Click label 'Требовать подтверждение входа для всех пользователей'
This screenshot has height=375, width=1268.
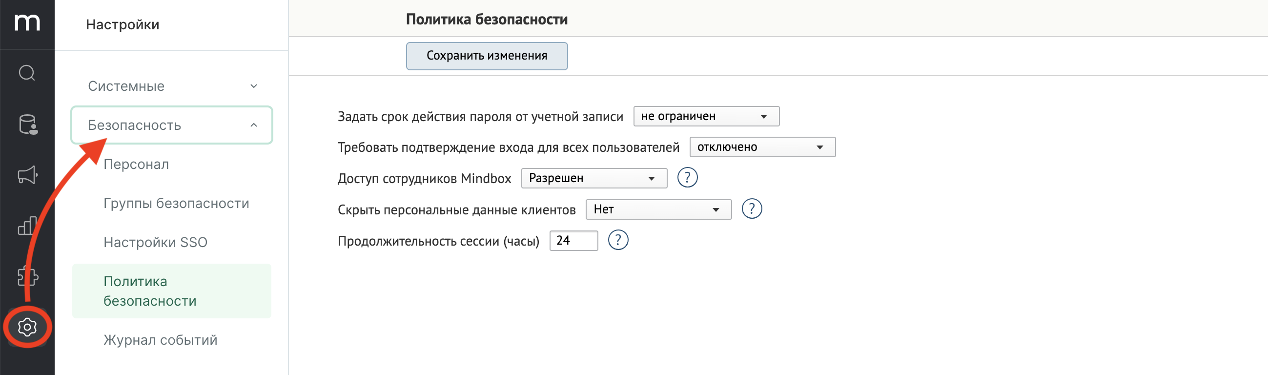(x=508, y=147)
